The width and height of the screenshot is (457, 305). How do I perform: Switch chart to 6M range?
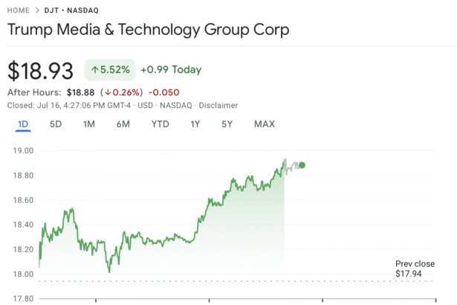(x=123, y=124)
